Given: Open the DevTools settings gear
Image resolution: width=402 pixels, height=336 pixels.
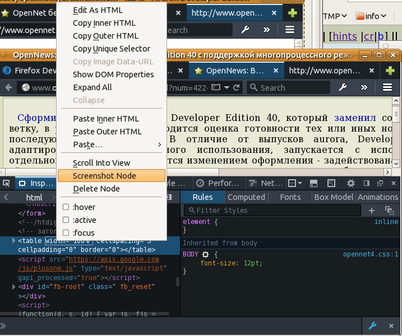Looking at the screenshot, I should pyautogui.click(x=351, y=183).
